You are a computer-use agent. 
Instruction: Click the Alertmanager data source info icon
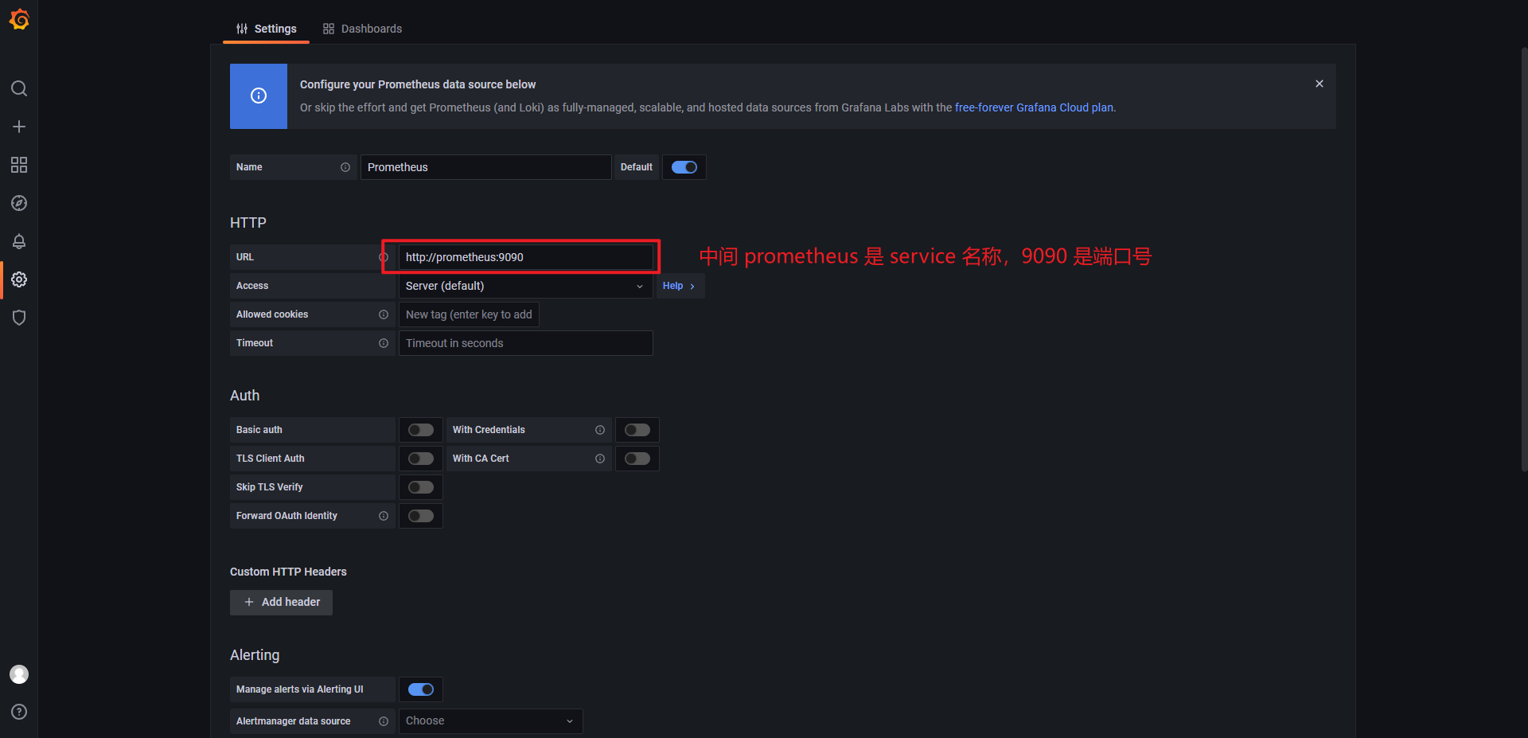pyautogui.click(x=384, y=721)
